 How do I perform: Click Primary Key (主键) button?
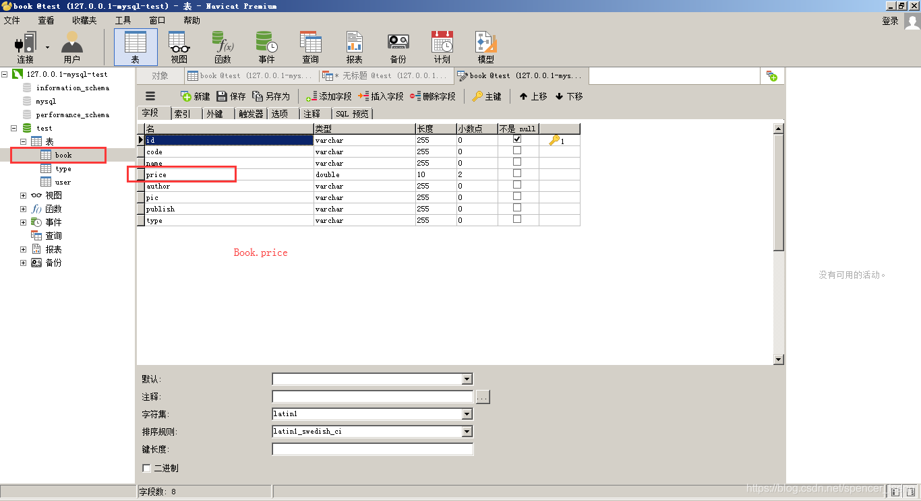(487, 96)
